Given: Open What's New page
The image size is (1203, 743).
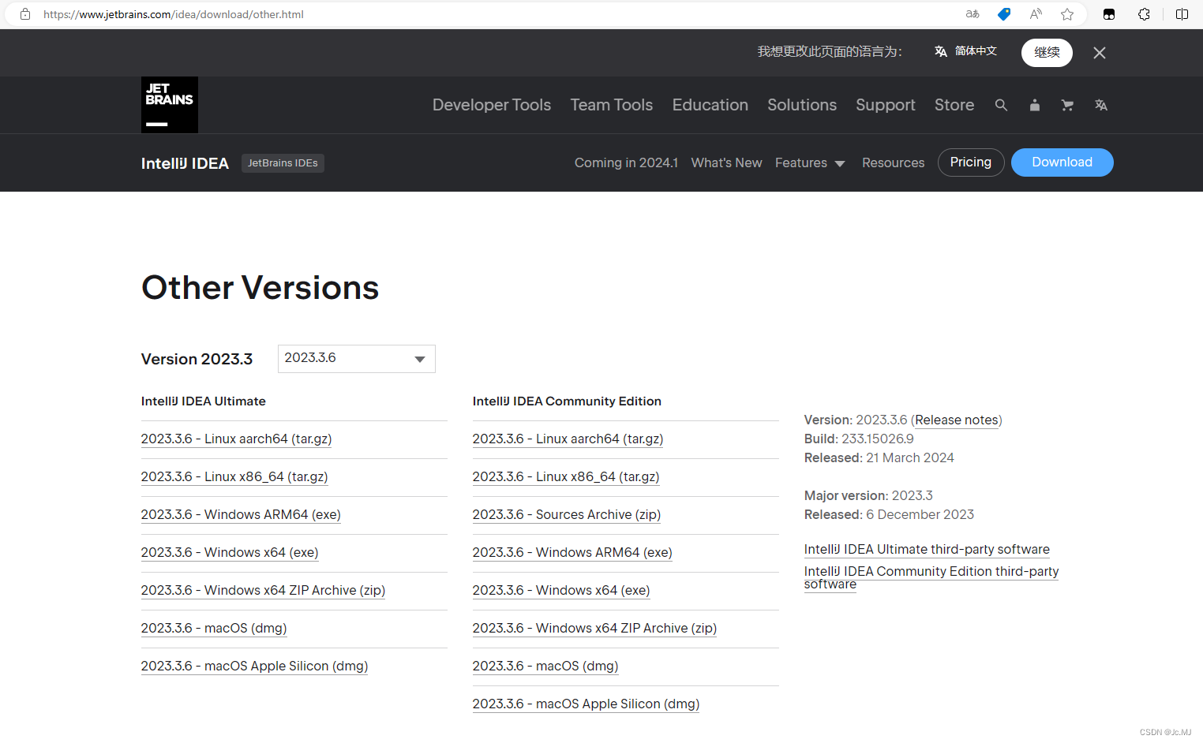Looking at the screenshot, I should click(x=727, y=162).
